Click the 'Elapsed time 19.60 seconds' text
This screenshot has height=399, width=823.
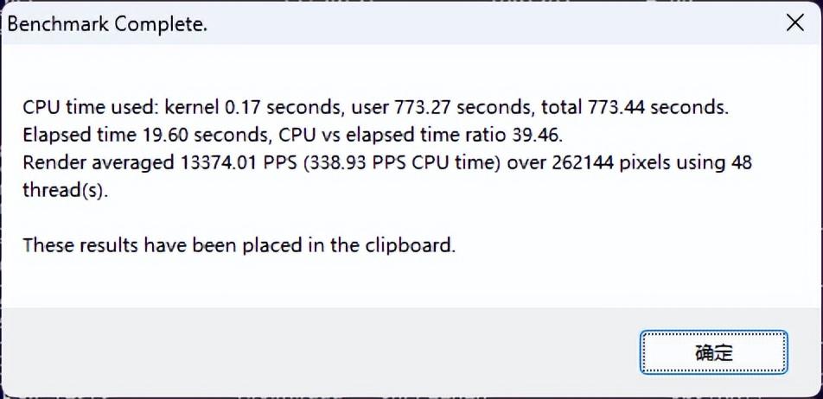pyautogui.click(x=145, y=136)
